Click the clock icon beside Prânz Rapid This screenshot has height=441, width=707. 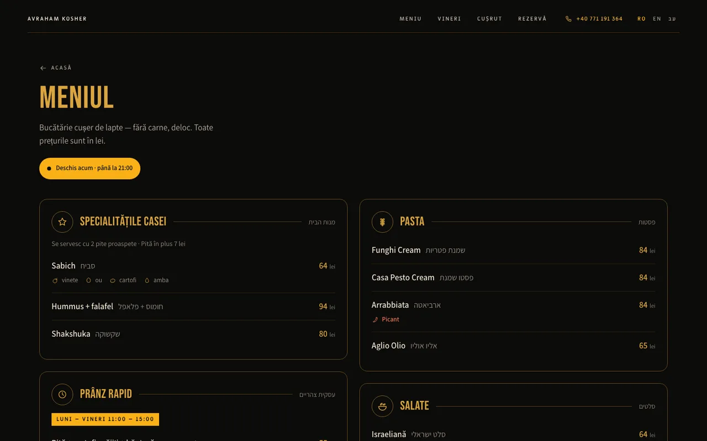coord(62,394)
